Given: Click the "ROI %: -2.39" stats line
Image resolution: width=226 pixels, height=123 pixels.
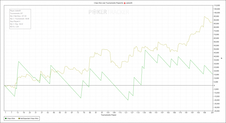Looking at the screenshot, I should point(14,27).
